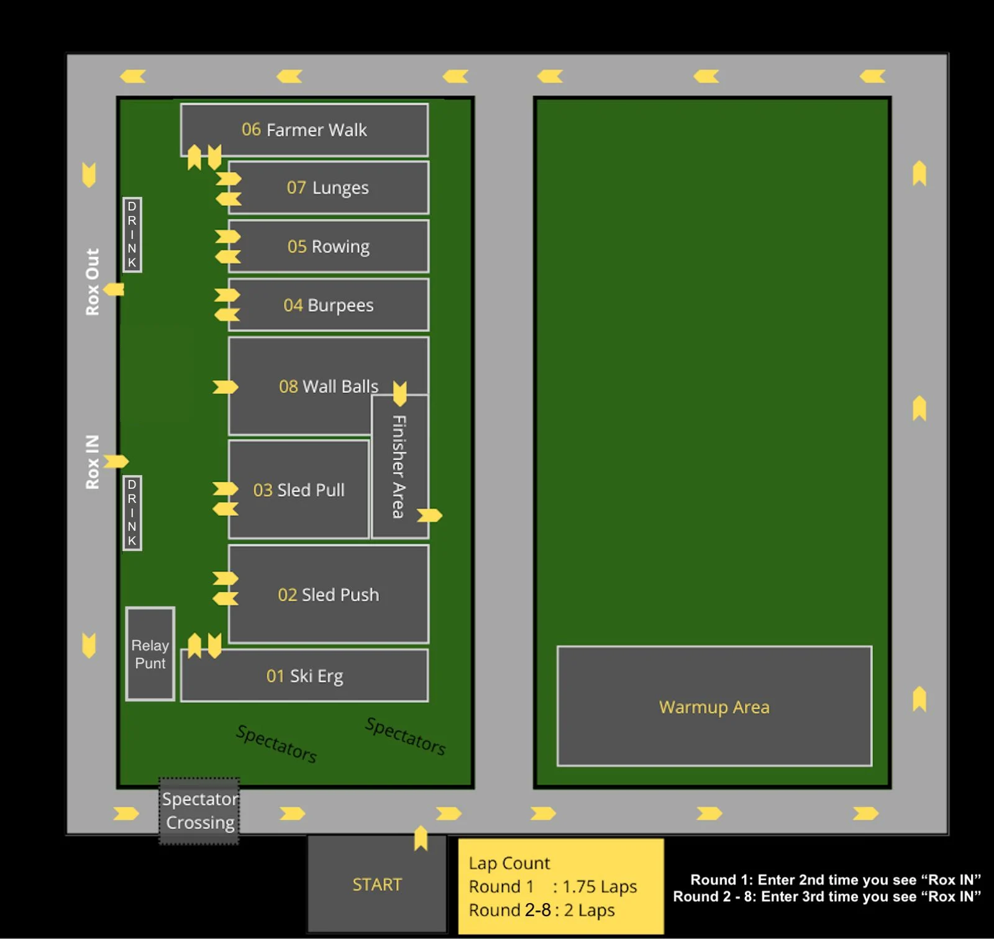Select the 01 Ski Erg station
The image size is (994, 939).
(304, 676)
